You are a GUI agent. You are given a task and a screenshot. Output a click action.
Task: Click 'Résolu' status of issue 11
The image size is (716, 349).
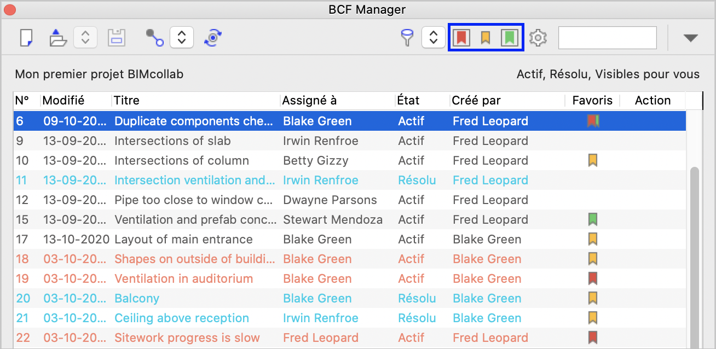point(417,180)
